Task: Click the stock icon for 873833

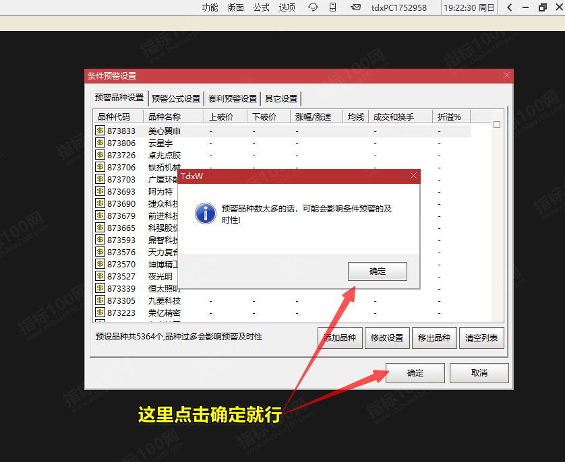Action: [100, 130]
